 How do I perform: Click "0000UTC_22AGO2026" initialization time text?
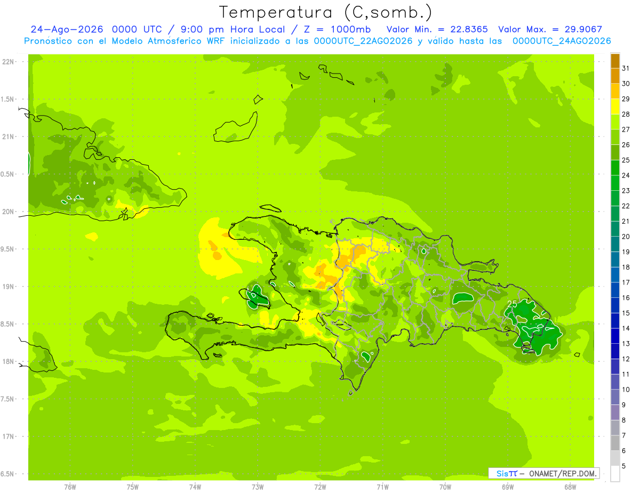tap(363, 41)
